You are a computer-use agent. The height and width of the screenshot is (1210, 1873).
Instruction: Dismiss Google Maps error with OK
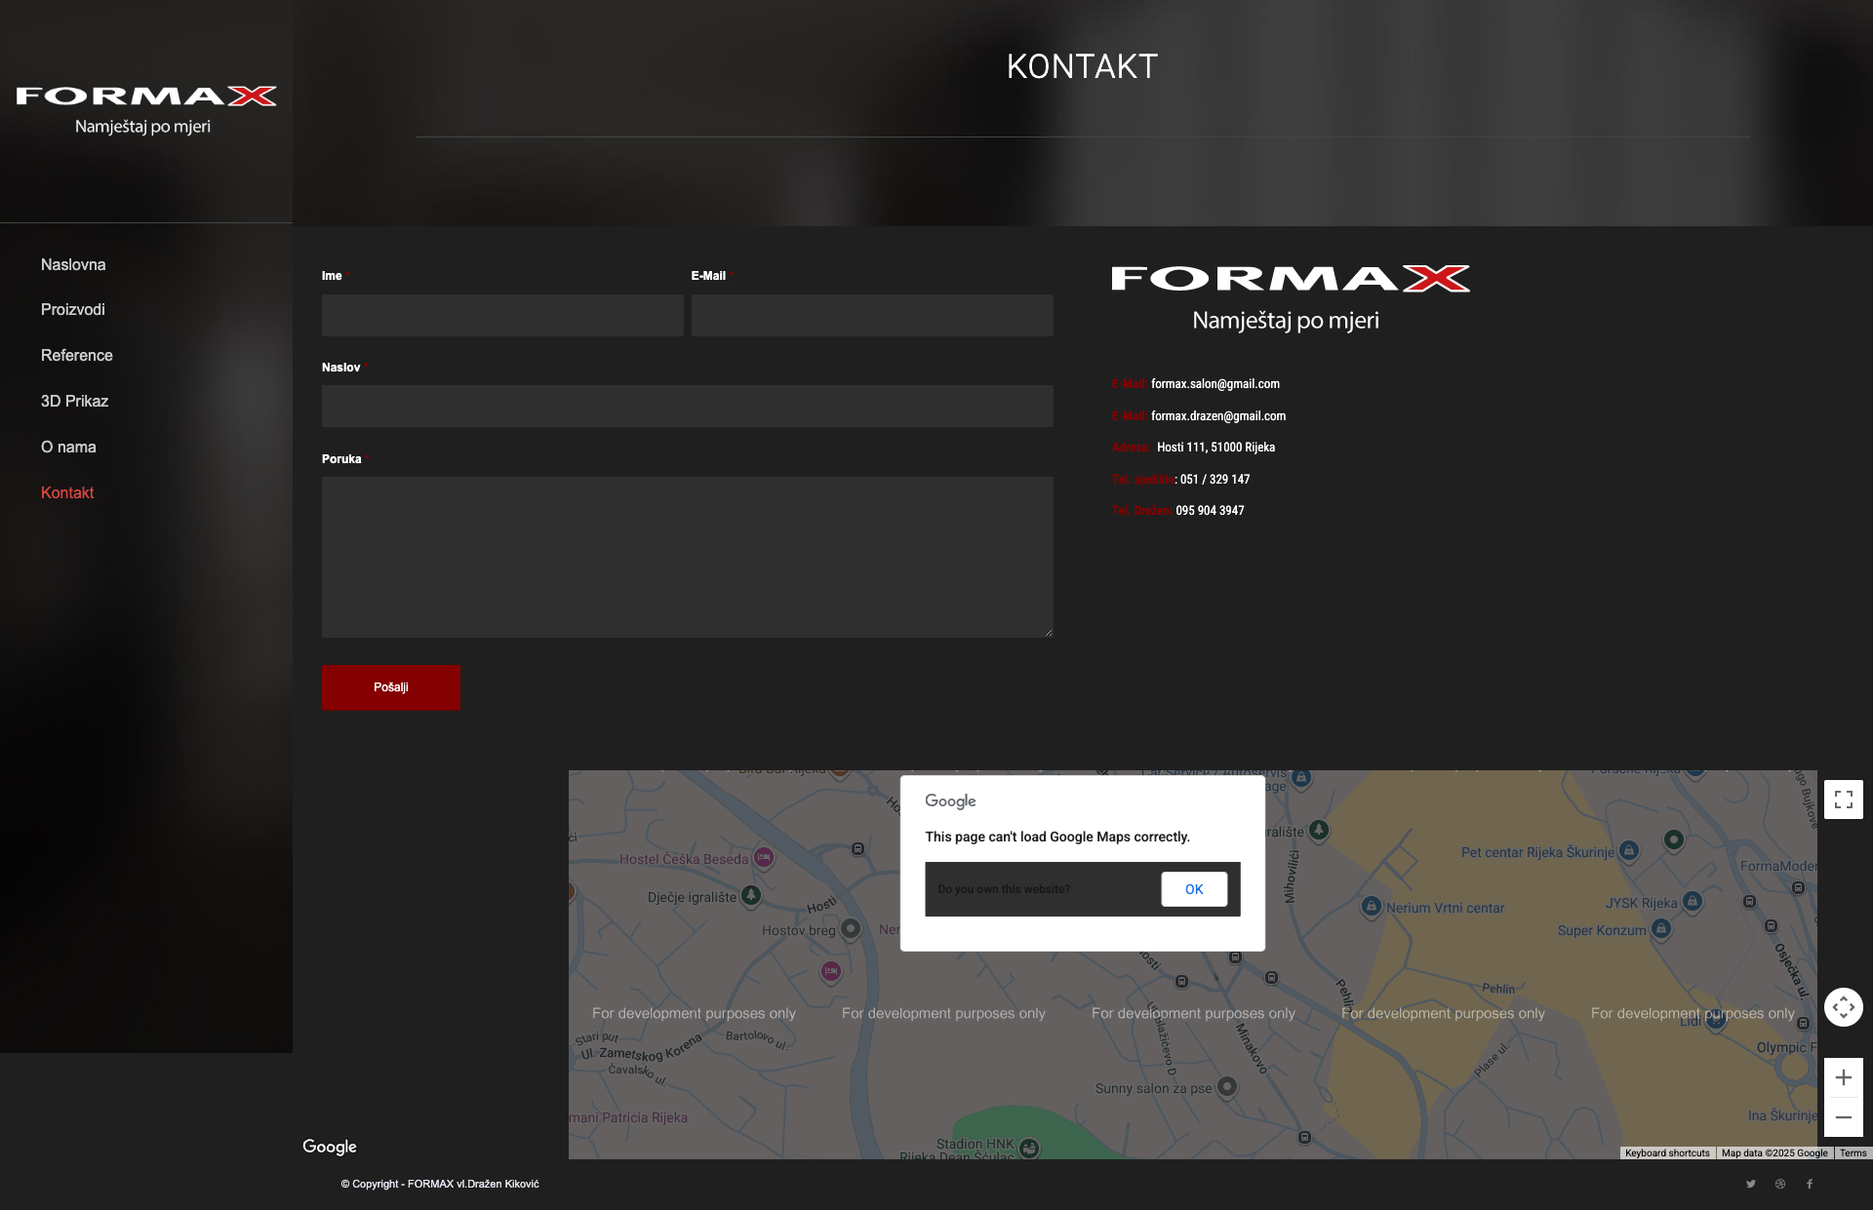pos(1194,889)
